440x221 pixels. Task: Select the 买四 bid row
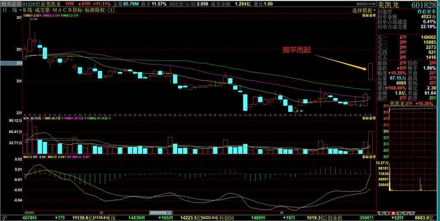pyautogui.click(x=407, y=53)
